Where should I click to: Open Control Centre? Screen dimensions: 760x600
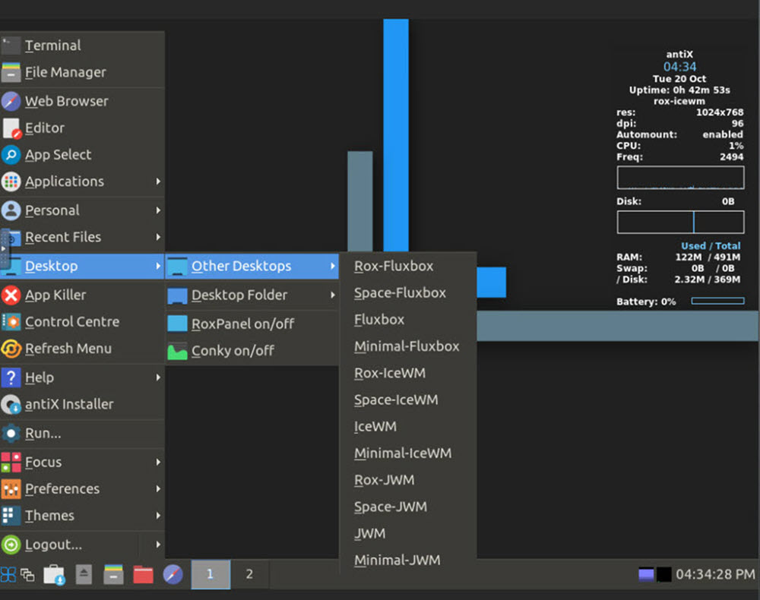[71, 321]
